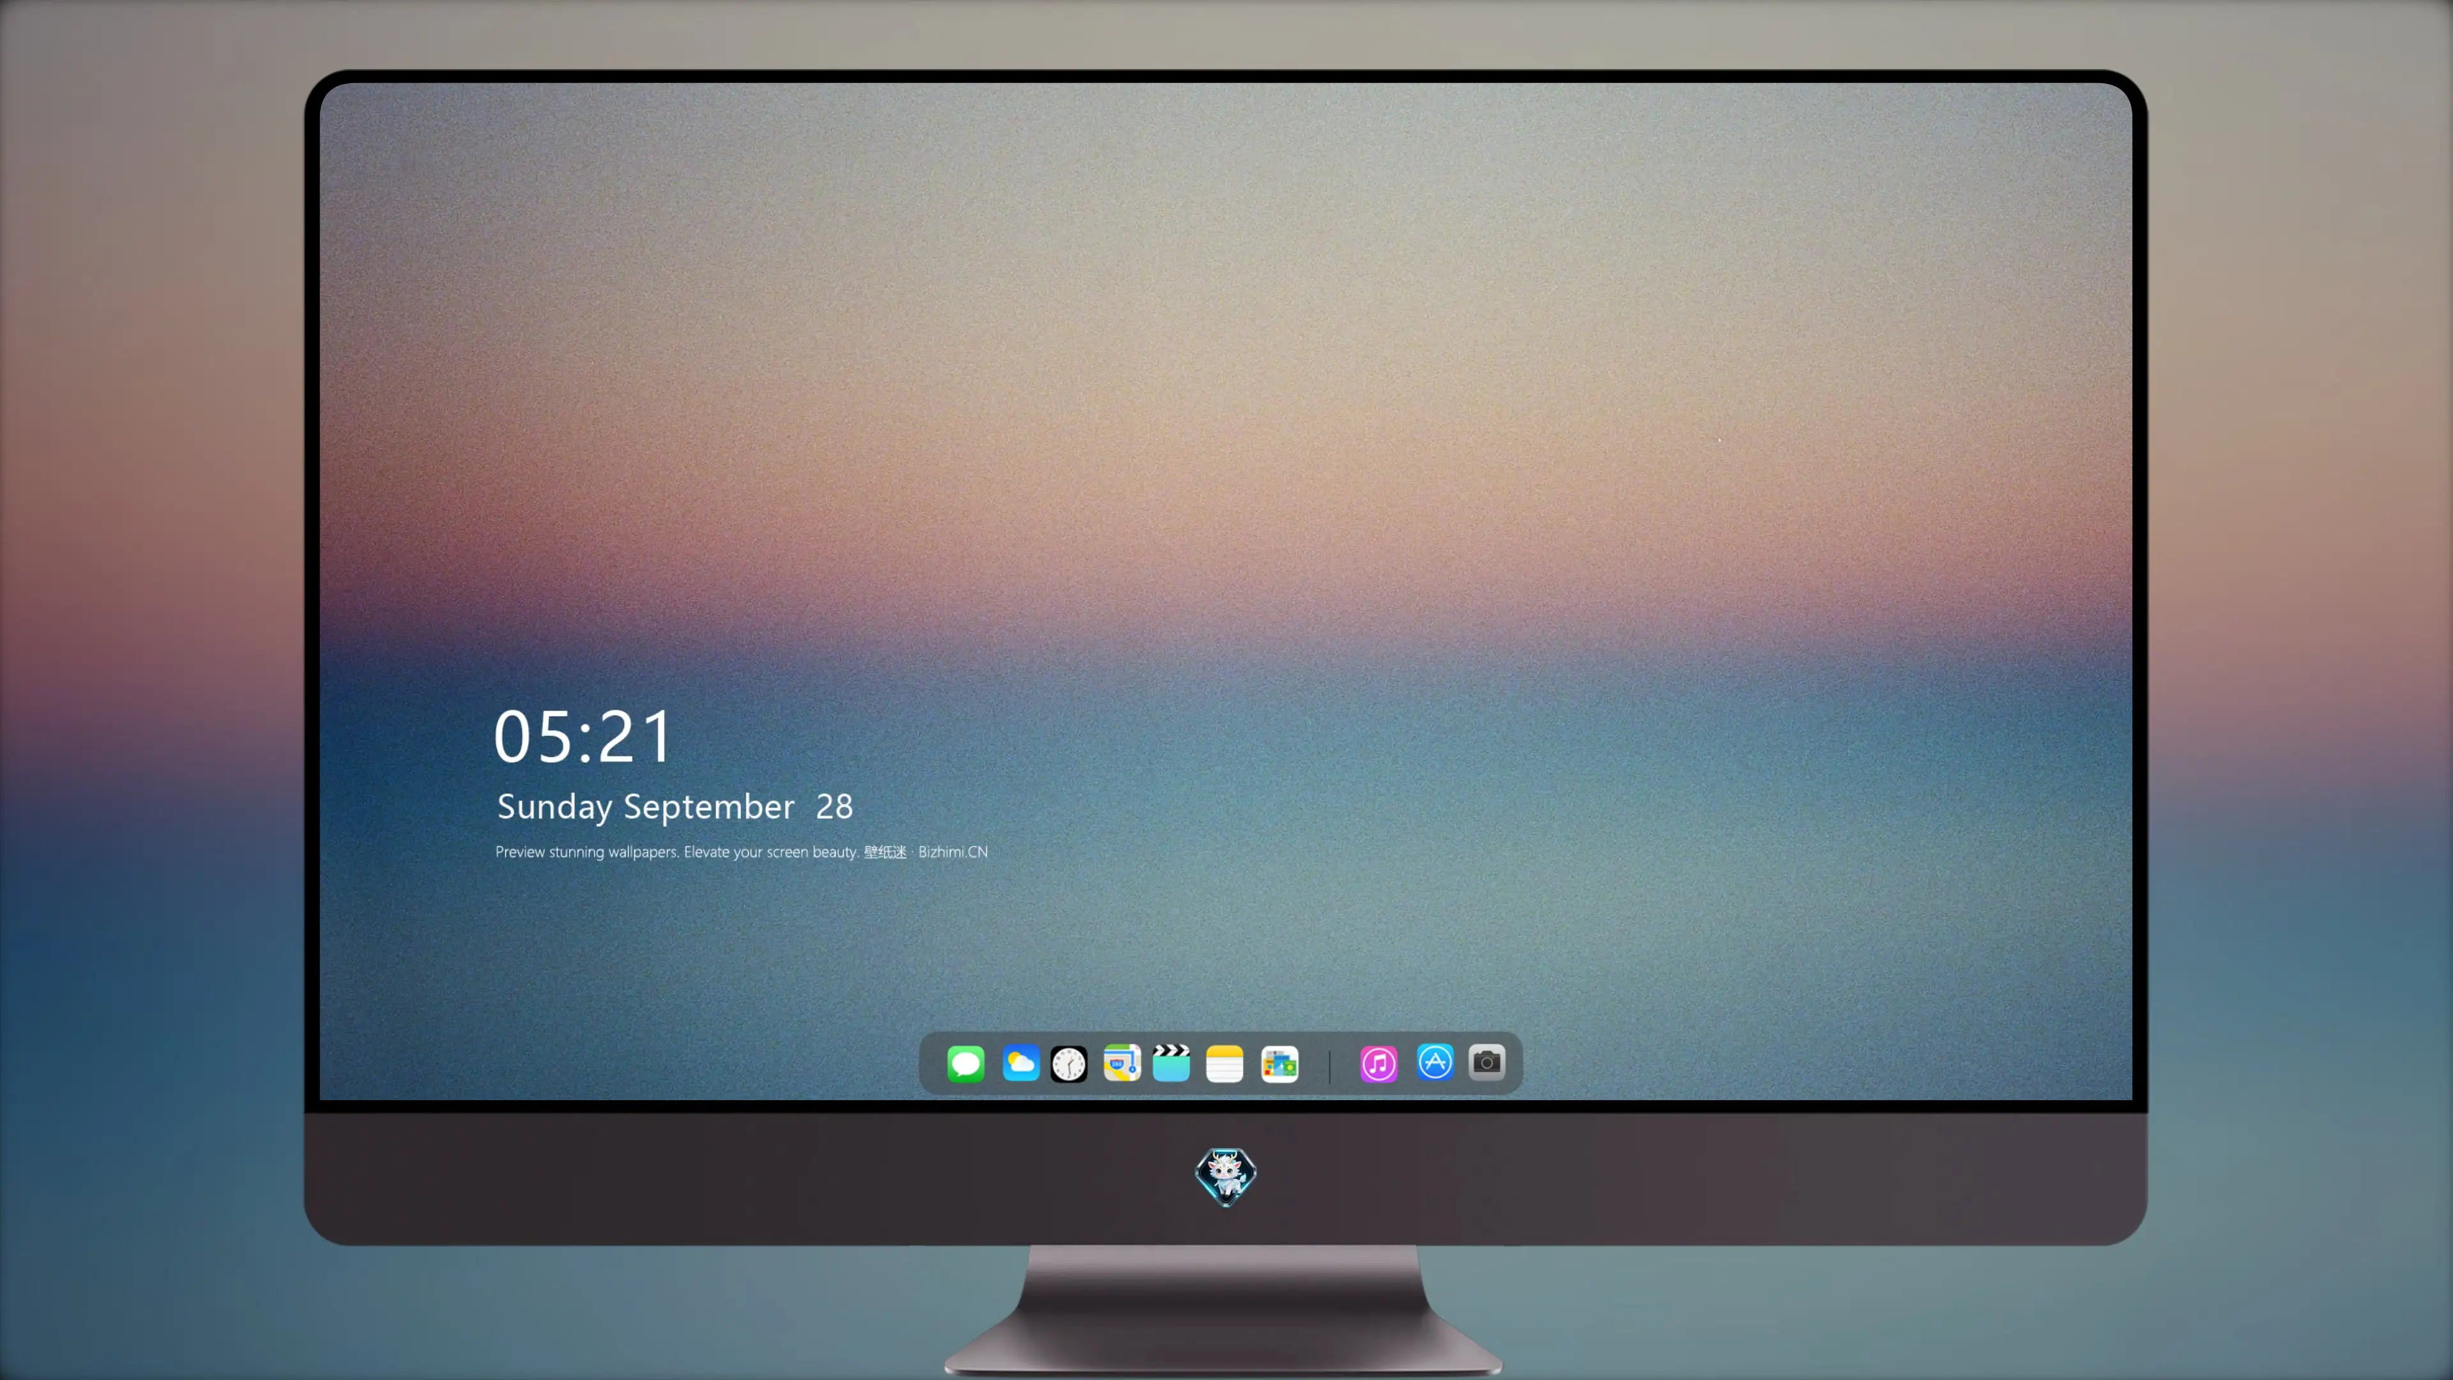Open the Notes app in the dock

click(1225, 1063)
